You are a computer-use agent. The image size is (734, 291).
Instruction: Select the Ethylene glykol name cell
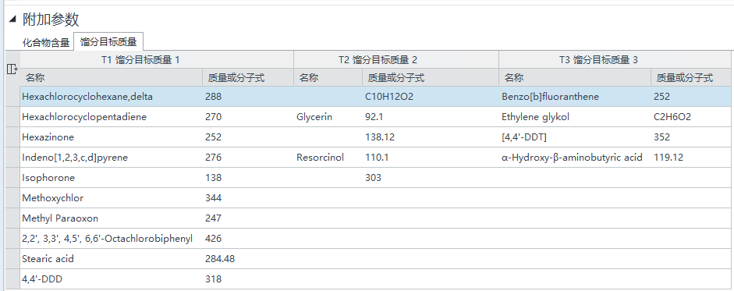pyautogui.click(x=575, y=117)
